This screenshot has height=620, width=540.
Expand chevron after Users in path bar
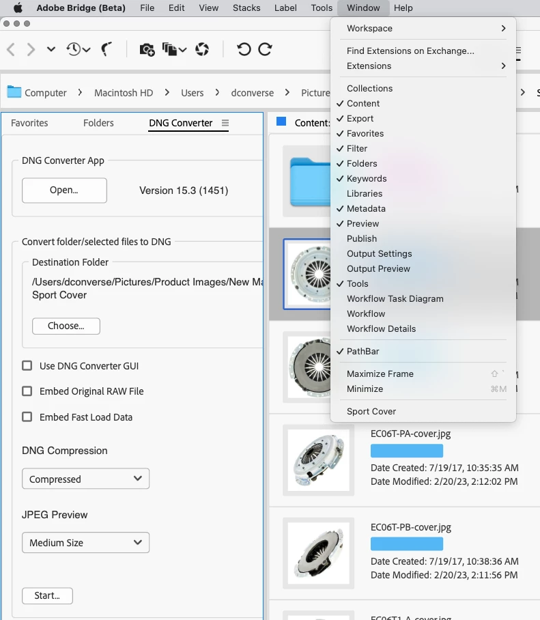[217, 93]
